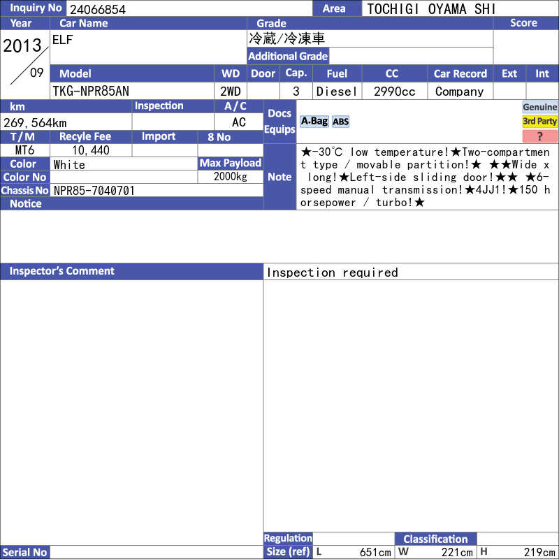Select the yellow 3rd Party tag
Viewport: 559px width, 559px height.
(539, 121)
